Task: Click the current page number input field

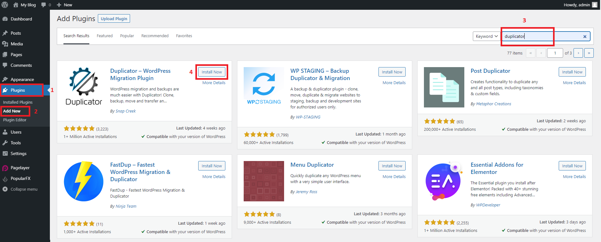Action: pyautogui.click(x=555, y=53)
